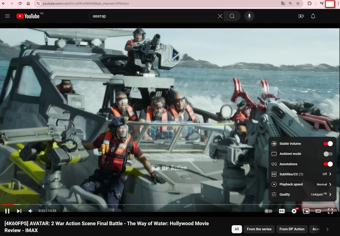The width and height of the screenshot is (340, 236).
Task: View site information icon in address bar
Action: point(38,3)
